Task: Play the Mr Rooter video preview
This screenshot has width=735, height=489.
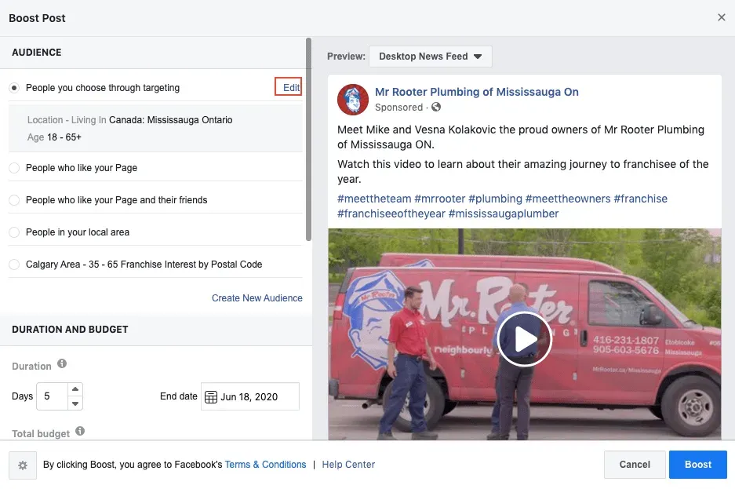Action: tap(524, 339)
